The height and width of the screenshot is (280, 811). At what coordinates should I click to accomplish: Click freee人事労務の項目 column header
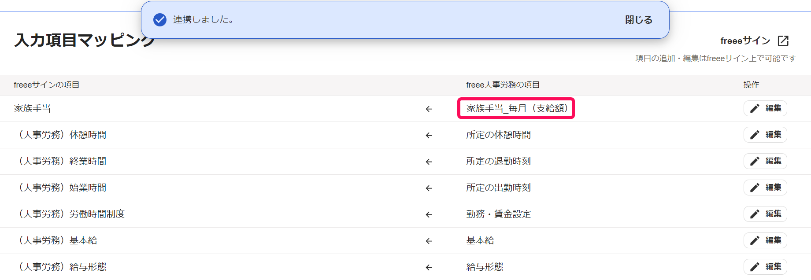[x=503, y=85]
